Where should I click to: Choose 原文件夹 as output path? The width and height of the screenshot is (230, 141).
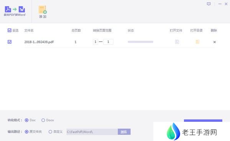coord(26,132)
